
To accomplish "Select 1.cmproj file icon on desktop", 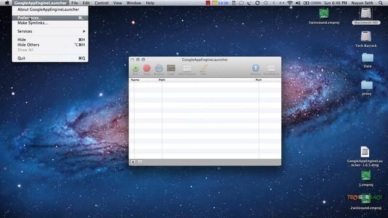I will click(366, 176).
